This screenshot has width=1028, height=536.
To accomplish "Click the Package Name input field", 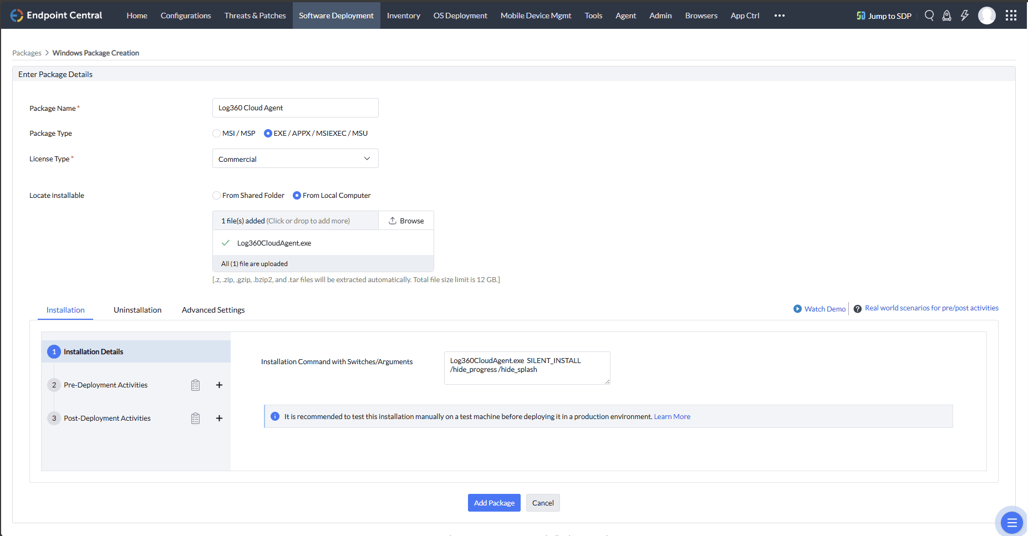I will (x=296, y=108).
